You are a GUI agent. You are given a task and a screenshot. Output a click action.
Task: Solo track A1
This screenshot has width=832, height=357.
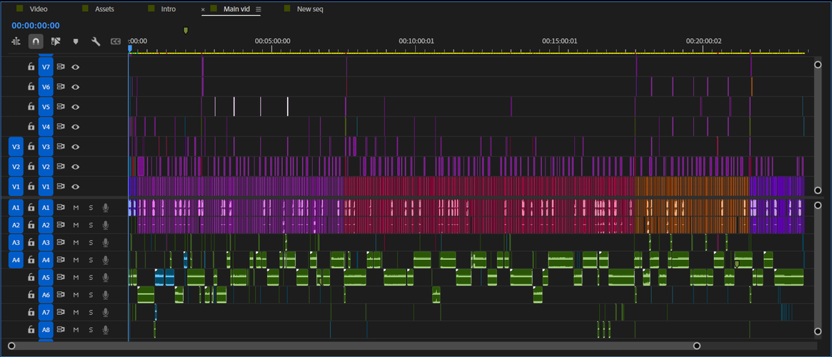coord(91,207)
